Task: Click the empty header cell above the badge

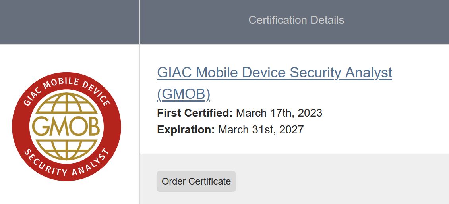Action: 70,22
